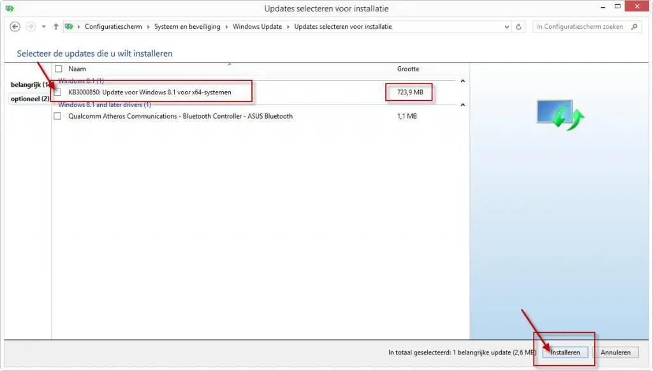This screenshot has width=653, height=371.
Task: Click the Windows Update icon in the address bar
Action: point(69,27)
